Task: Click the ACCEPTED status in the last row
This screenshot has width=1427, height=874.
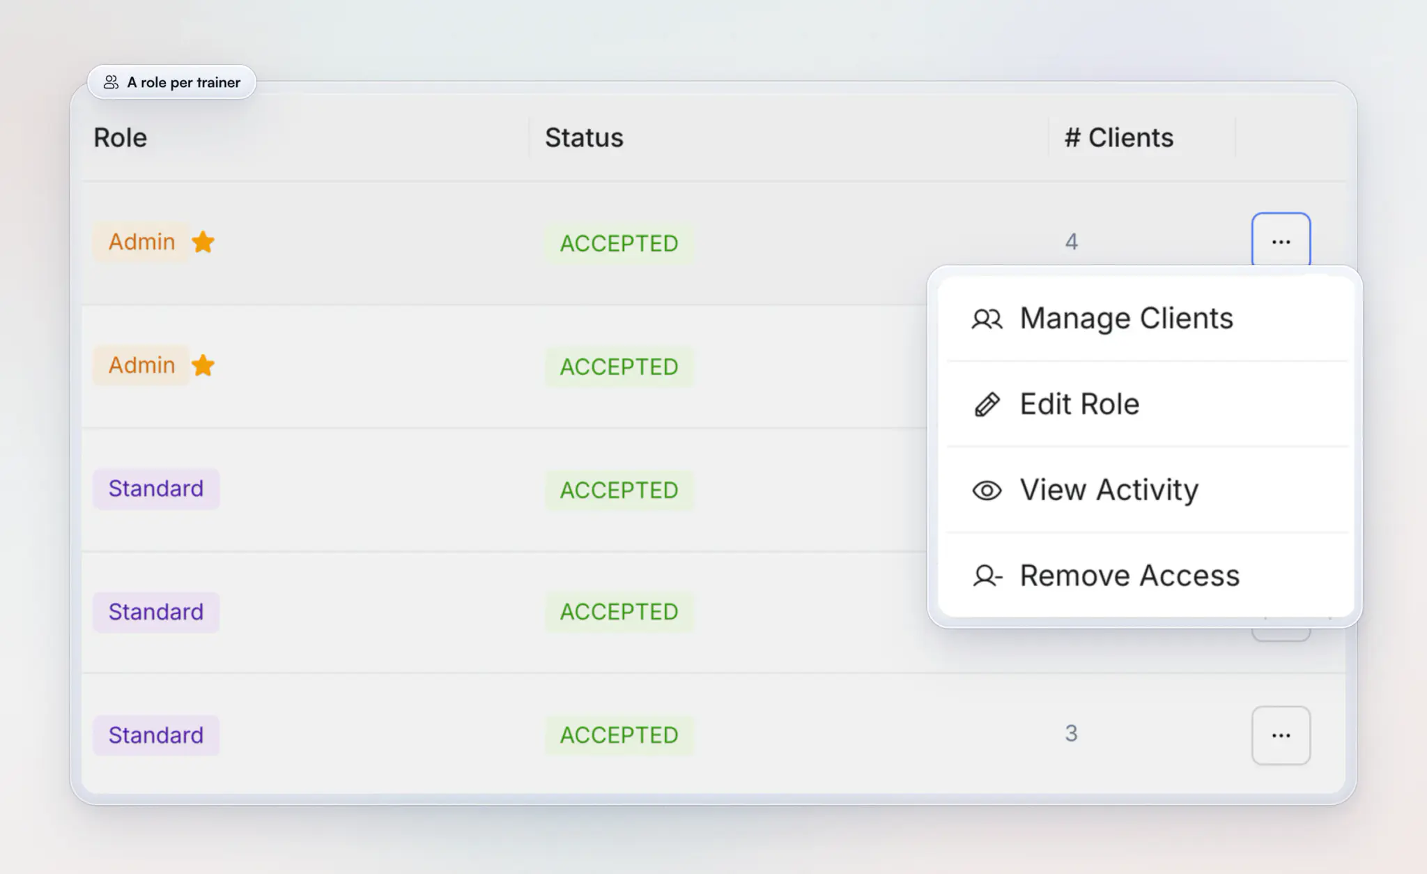Action: point(619,735)
